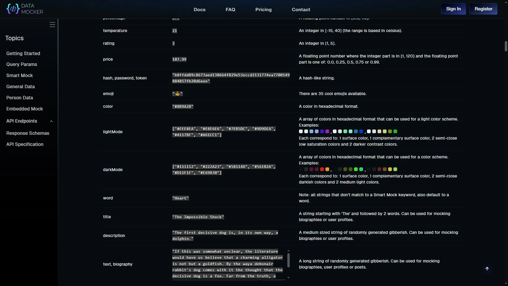
Task: Click the lightMode hex array example
Action: [224, 132]
